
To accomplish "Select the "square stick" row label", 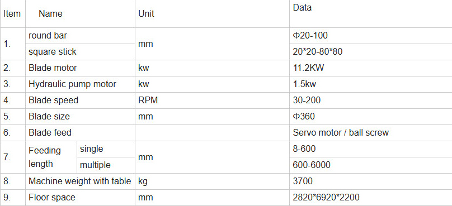I will 53,52.
